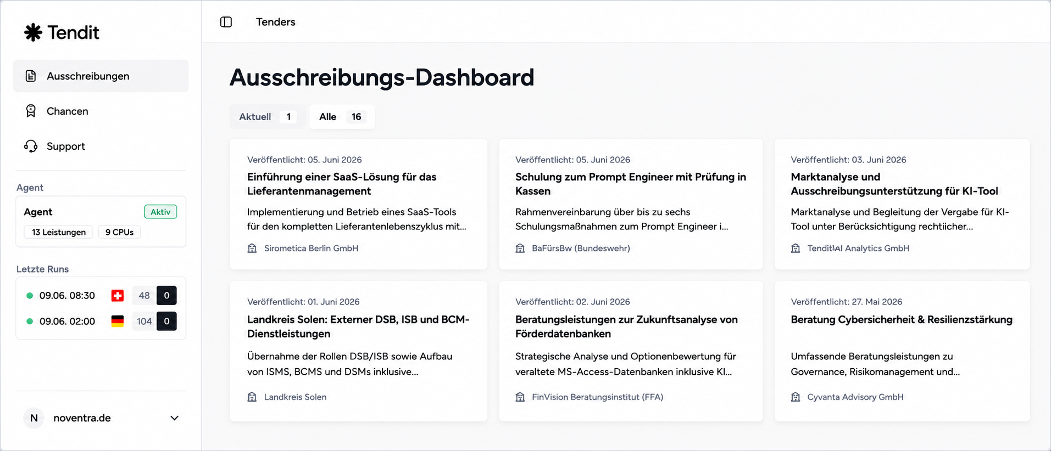Click the Letzte Runs section label
This screenshot has width=1051, height=451.
42,269
